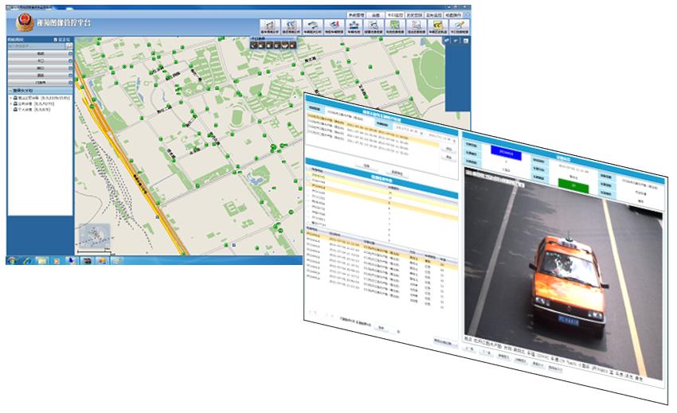
Task: Open the yellow vehicle record toolbar tool
Action: coord(438,27)
